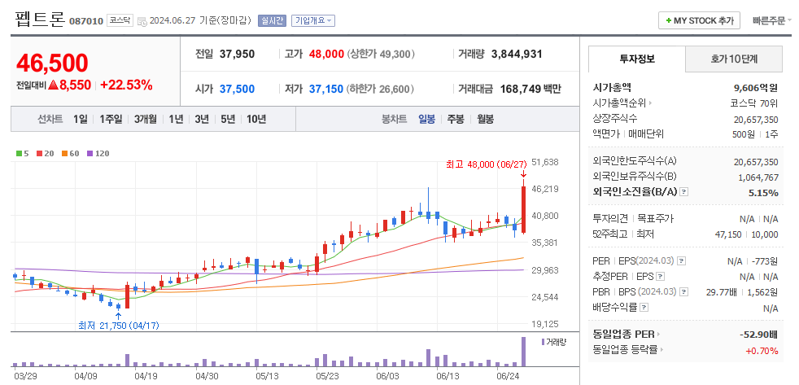Expand the 기업개요 dropdown
This screenshot has height=385, width=799.
(x=313, y=21)
